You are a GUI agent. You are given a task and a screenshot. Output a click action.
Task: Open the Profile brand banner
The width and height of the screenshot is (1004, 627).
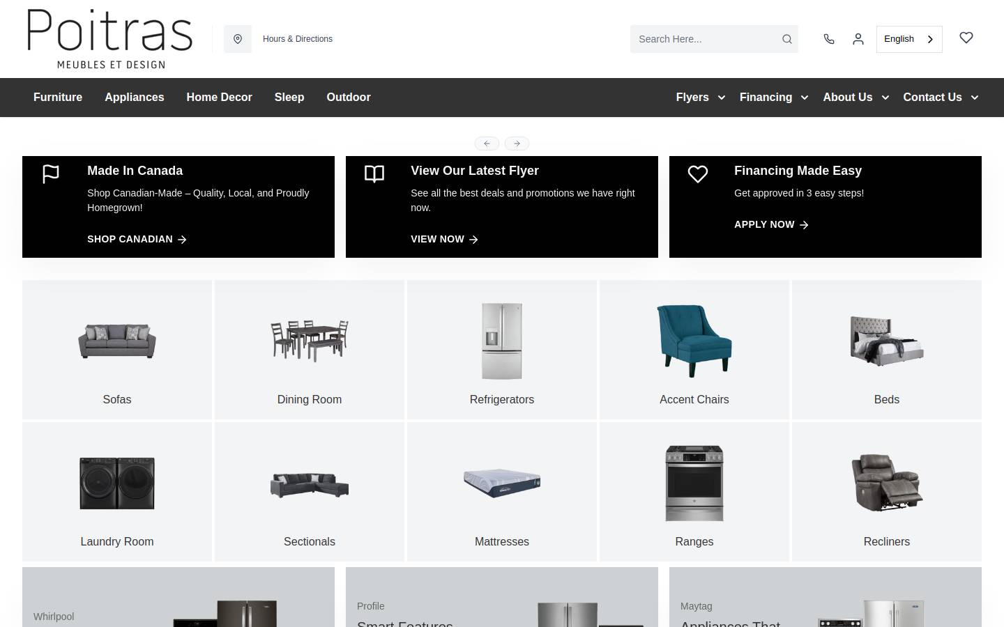(502, 597)
